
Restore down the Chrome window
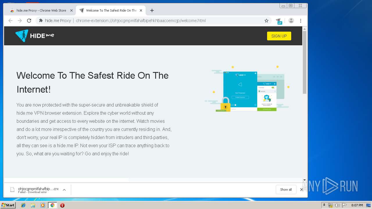coord(291,6)
